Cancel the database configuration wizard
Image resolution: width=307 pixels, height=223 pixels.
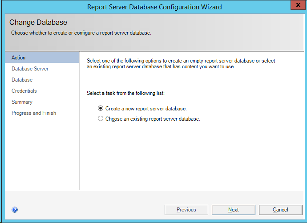[280, 210]
